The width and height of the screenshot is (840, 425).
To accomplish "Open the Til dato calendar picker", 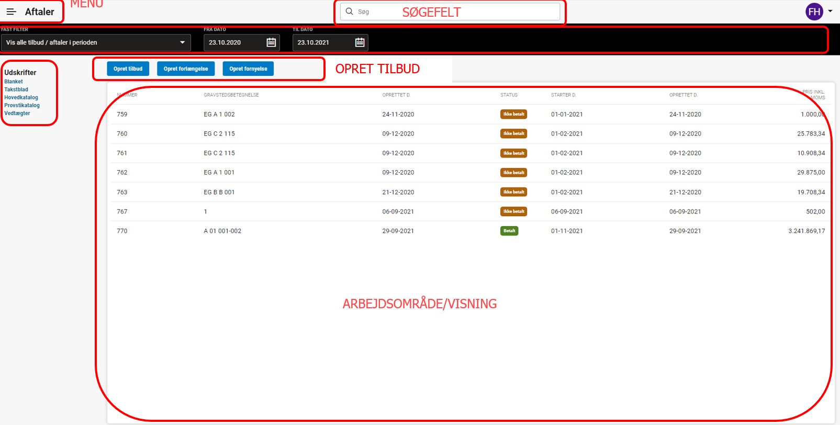I will pos(360,42).
